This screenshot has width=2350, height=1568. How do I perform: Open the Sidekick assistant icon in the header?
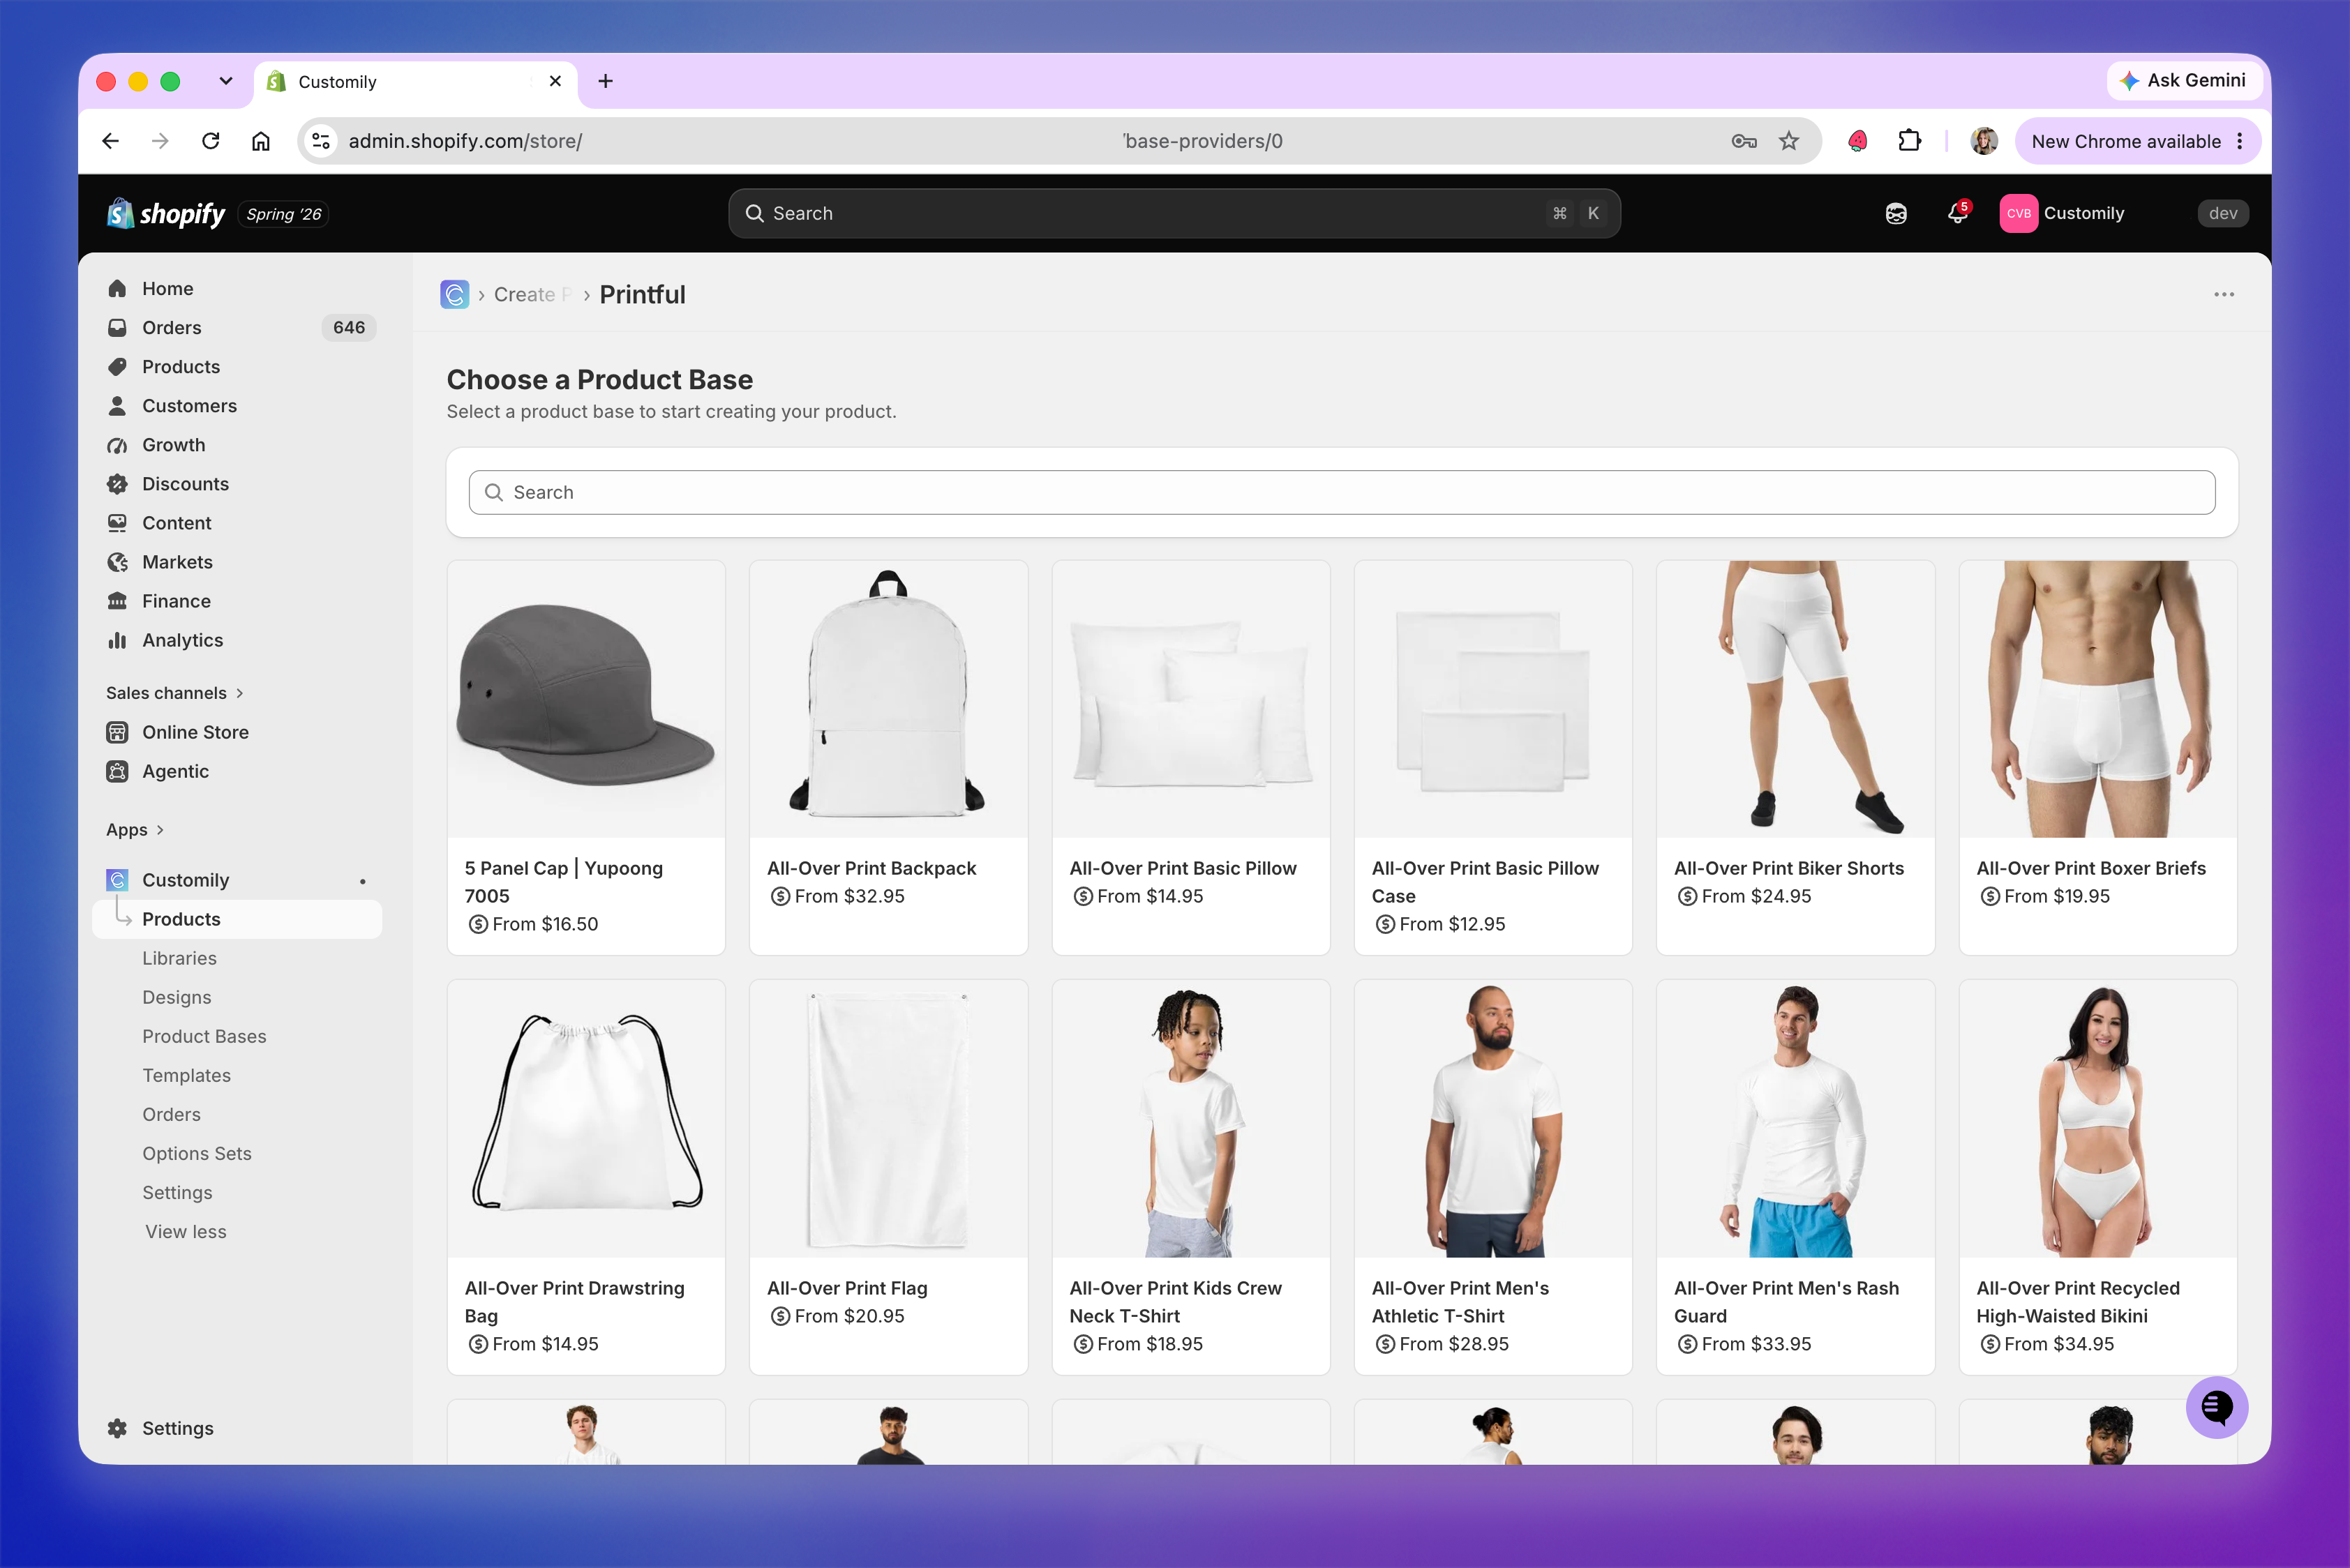point(1896,213)
